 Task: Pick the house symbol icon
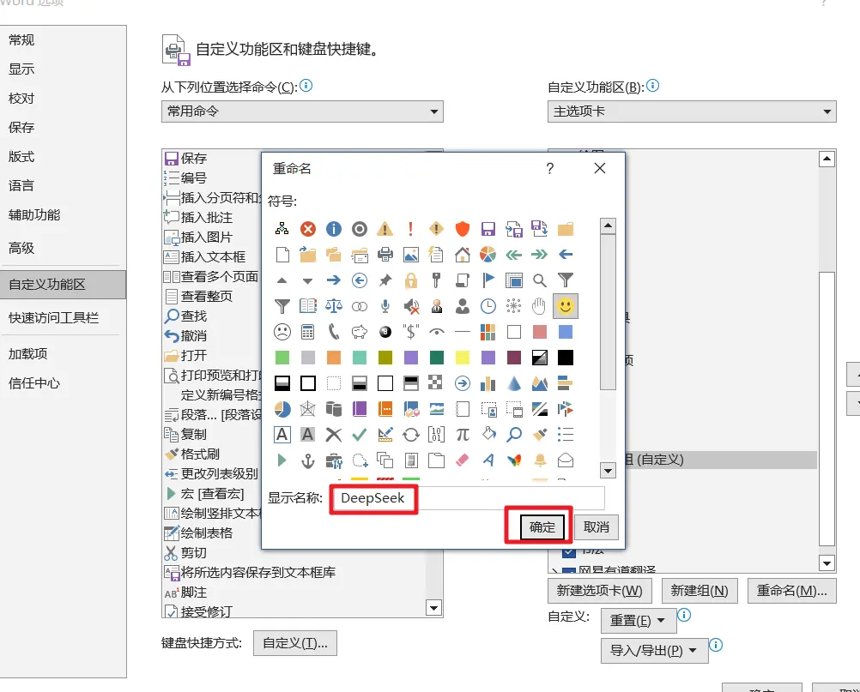pos(462,255)
